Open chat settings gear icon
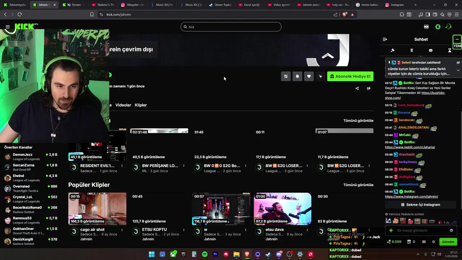Image resolution: width=462 pixels, height=260 pixels. tap(433, 242)
